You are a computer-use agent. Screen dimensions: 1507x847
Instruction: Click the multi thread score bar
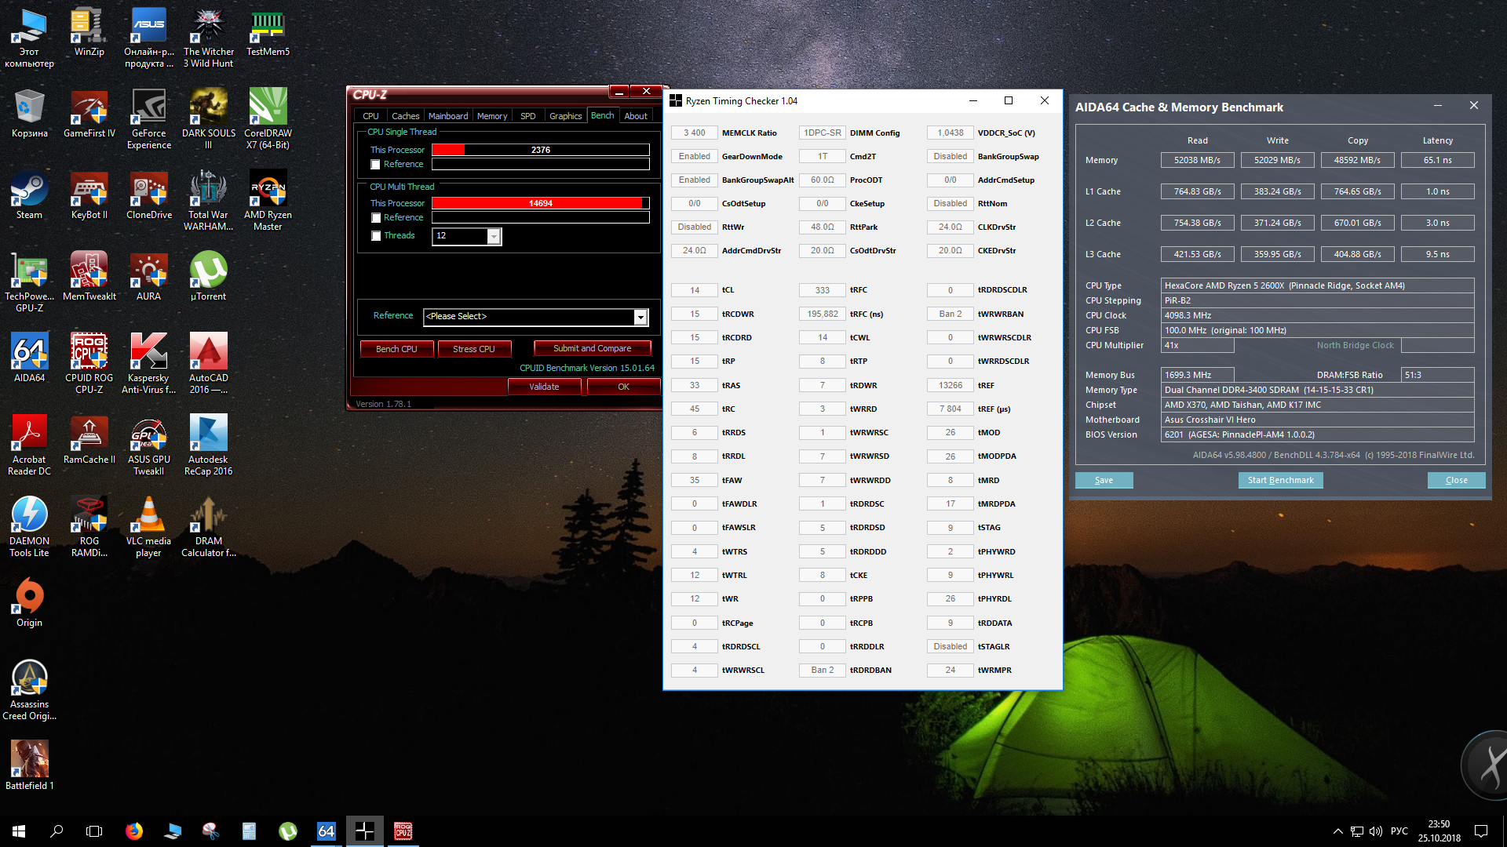coord(540,203)
